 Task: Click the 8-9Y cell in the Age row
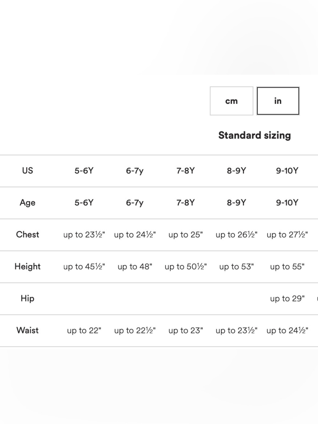click(x=236, y=203)
